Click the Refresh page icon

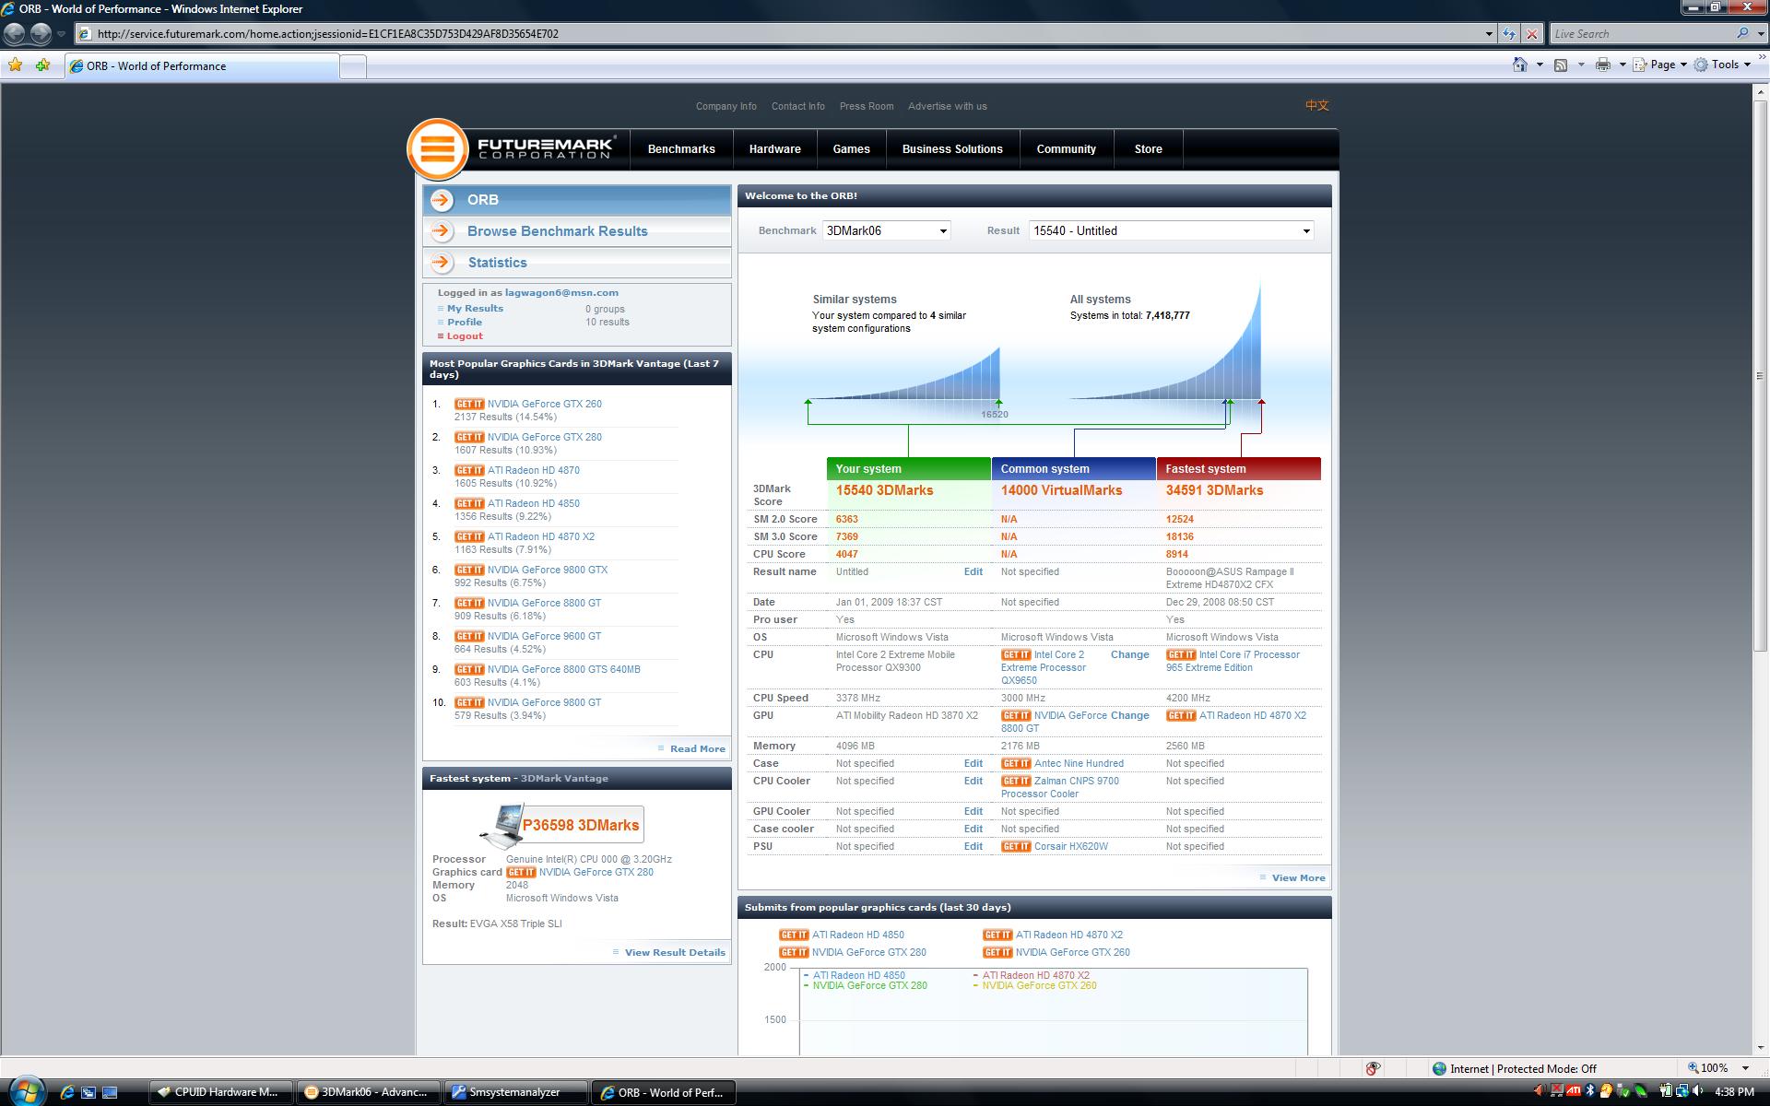pyautogui.click(x=1509, y=34)
